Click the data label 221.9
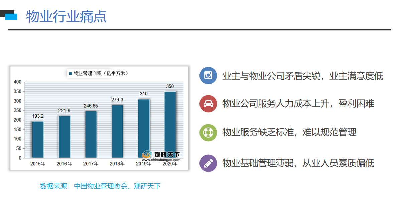 (64, 111)
